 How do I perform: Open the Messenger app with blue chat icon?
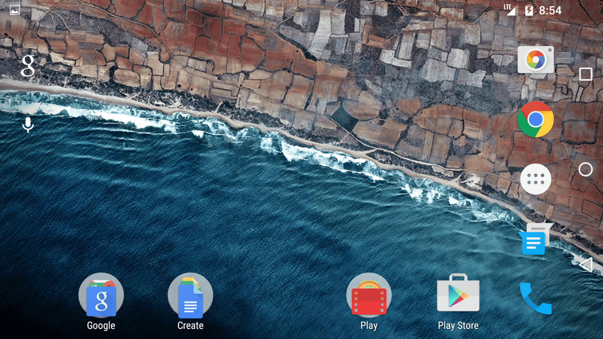535,240
